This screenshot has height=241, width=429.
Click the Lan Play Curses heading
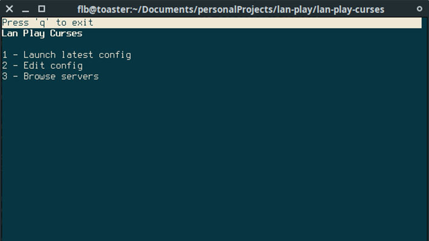(42, 34)
